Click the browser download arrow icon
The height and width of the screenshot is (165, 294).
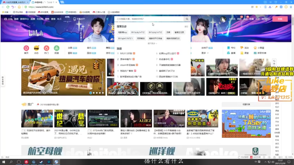tap(291, 7)
